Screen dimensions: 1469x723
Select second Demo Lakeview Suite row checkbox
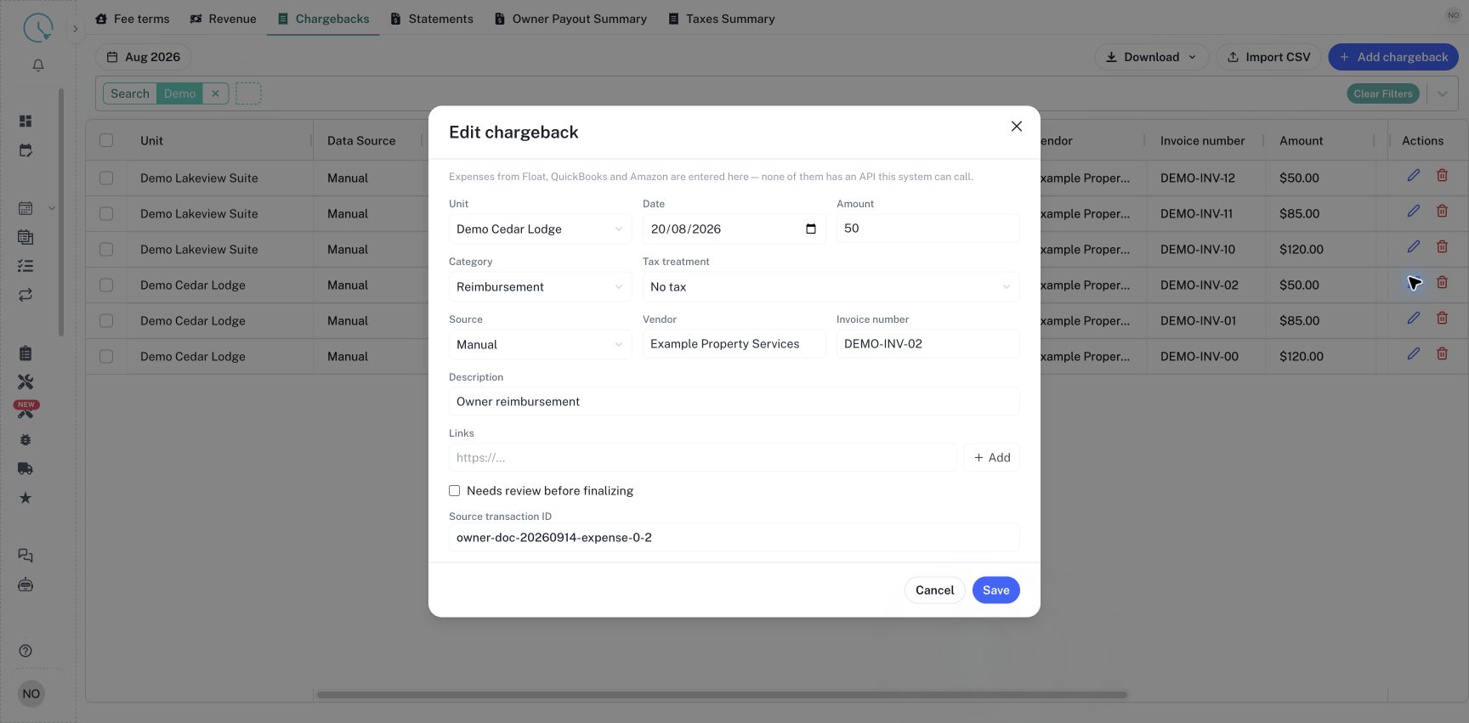(106, 213)
